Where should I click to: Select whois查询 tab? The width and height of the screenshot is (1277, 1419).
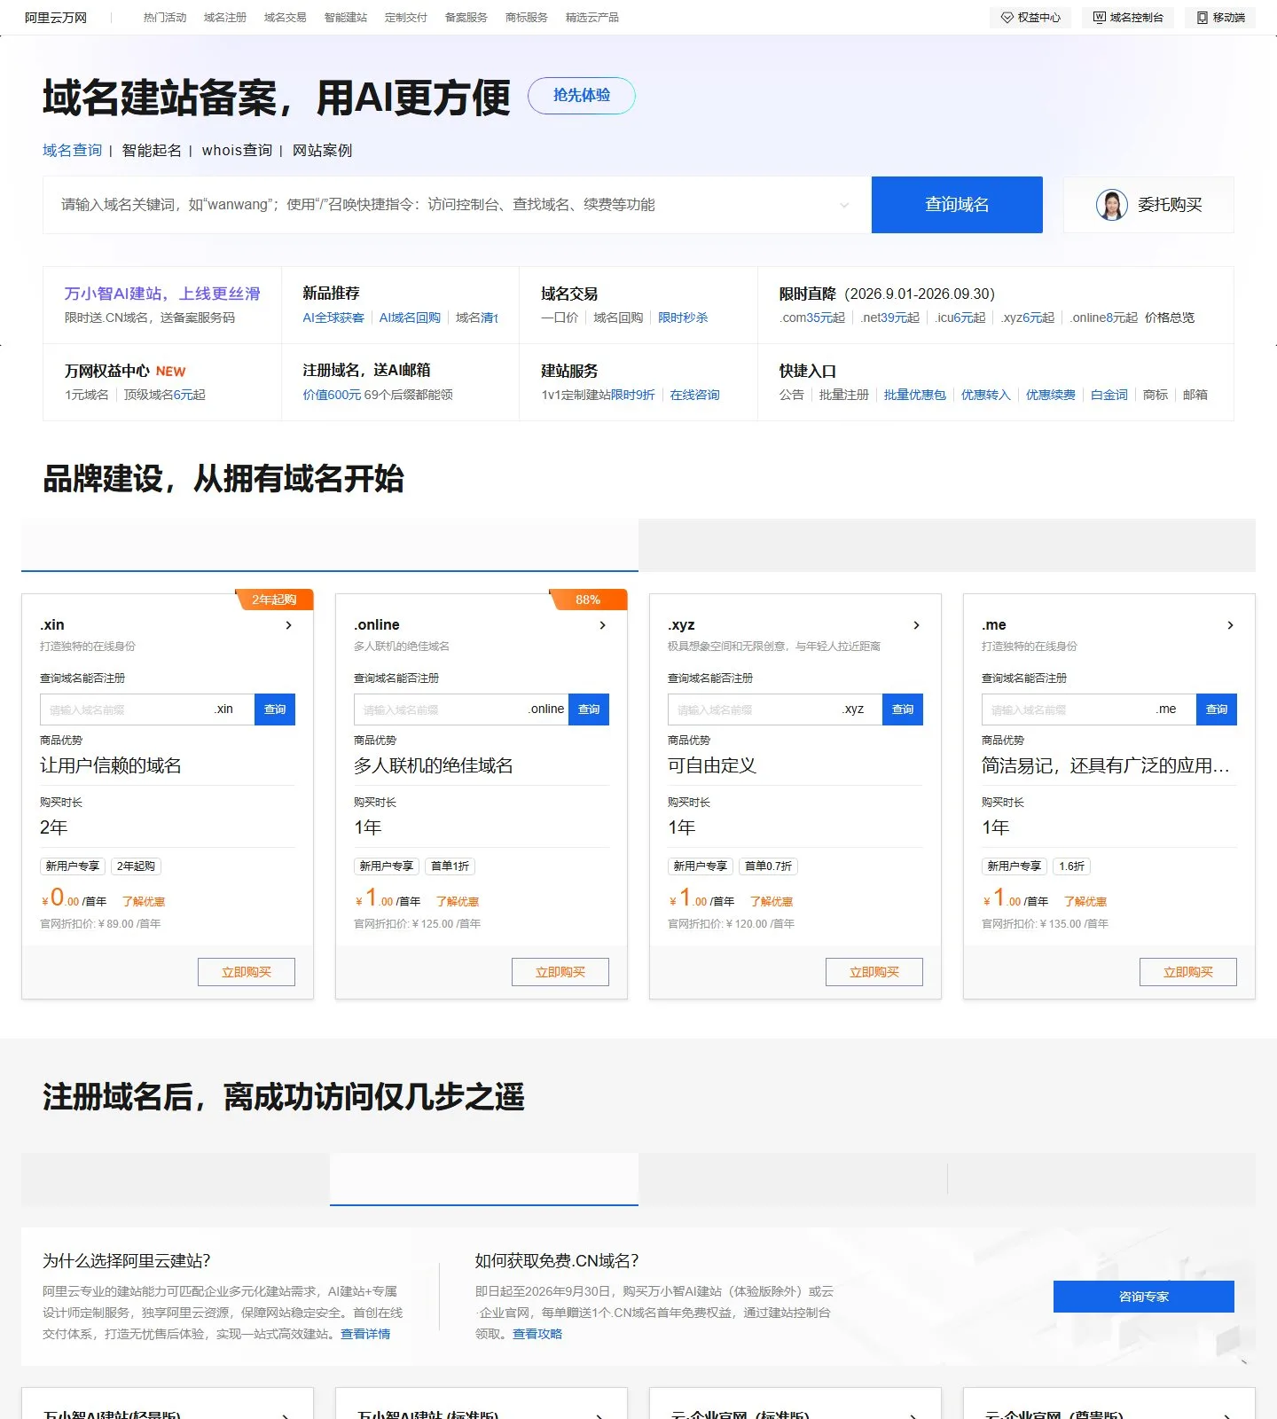pyautogui.click(x=237, y=151)
